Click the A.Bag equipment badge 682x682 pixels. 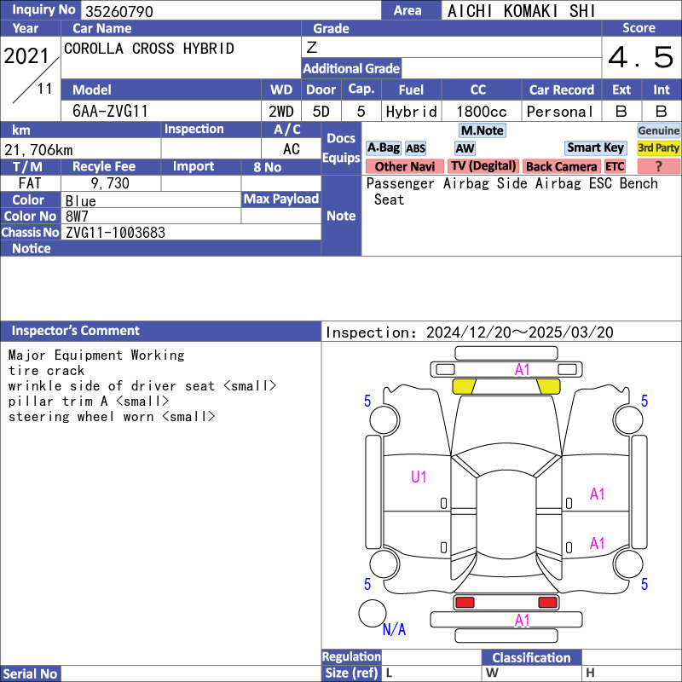click(383, 148)
